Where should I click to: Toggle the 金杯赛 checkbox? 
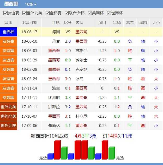[x=47, y=13]
